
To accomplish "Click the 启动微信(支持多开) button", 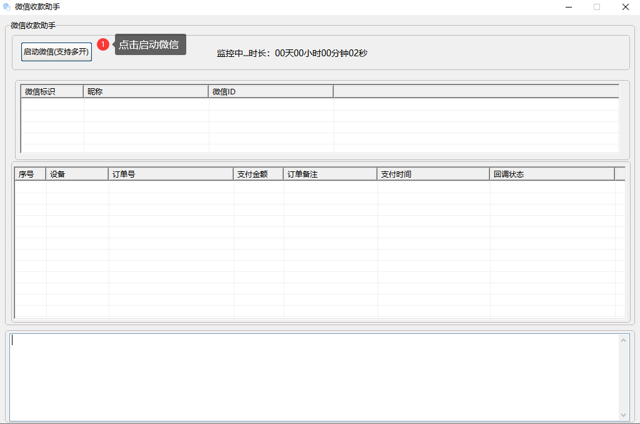I will tap(56, 52).
